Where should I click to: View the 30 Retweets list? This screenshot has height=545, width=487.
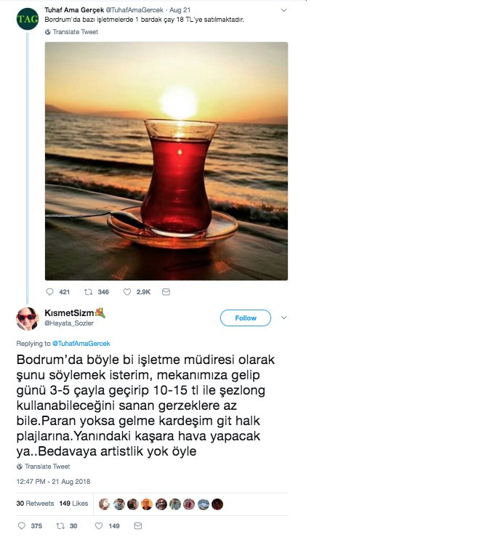(x=35, y=504)
